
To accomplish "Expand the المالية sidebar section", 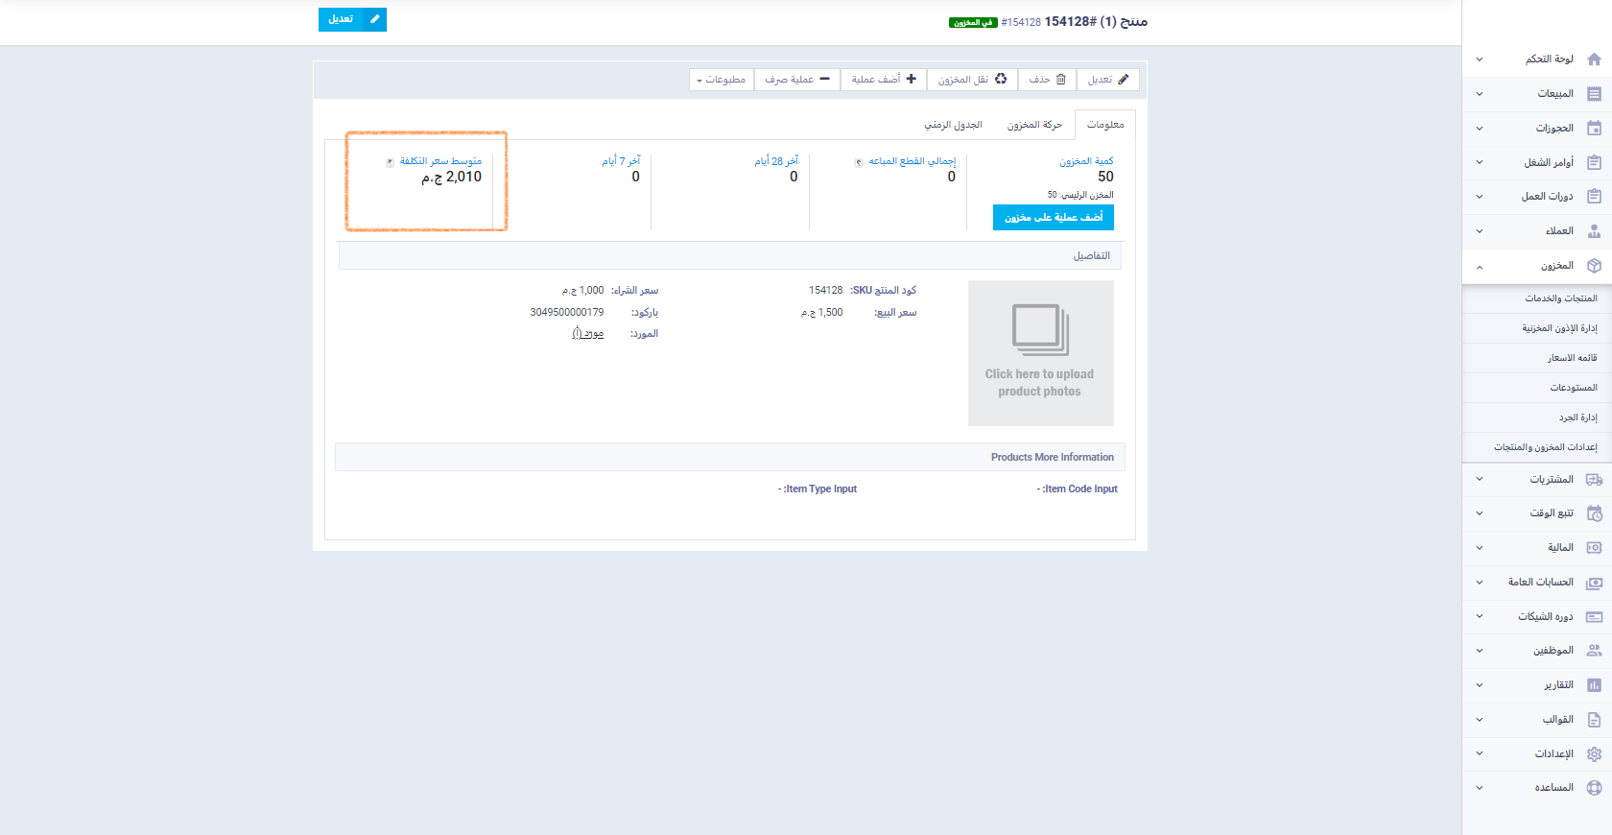I will coord(1479,548).
